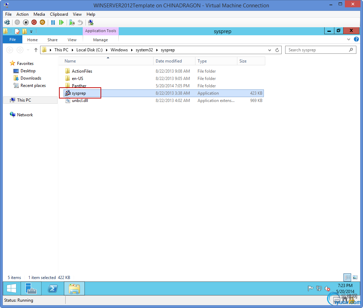363x308 pixels.
Task: Click Windows in the address path
Action: pyautogui.click(x=119, y=50)
